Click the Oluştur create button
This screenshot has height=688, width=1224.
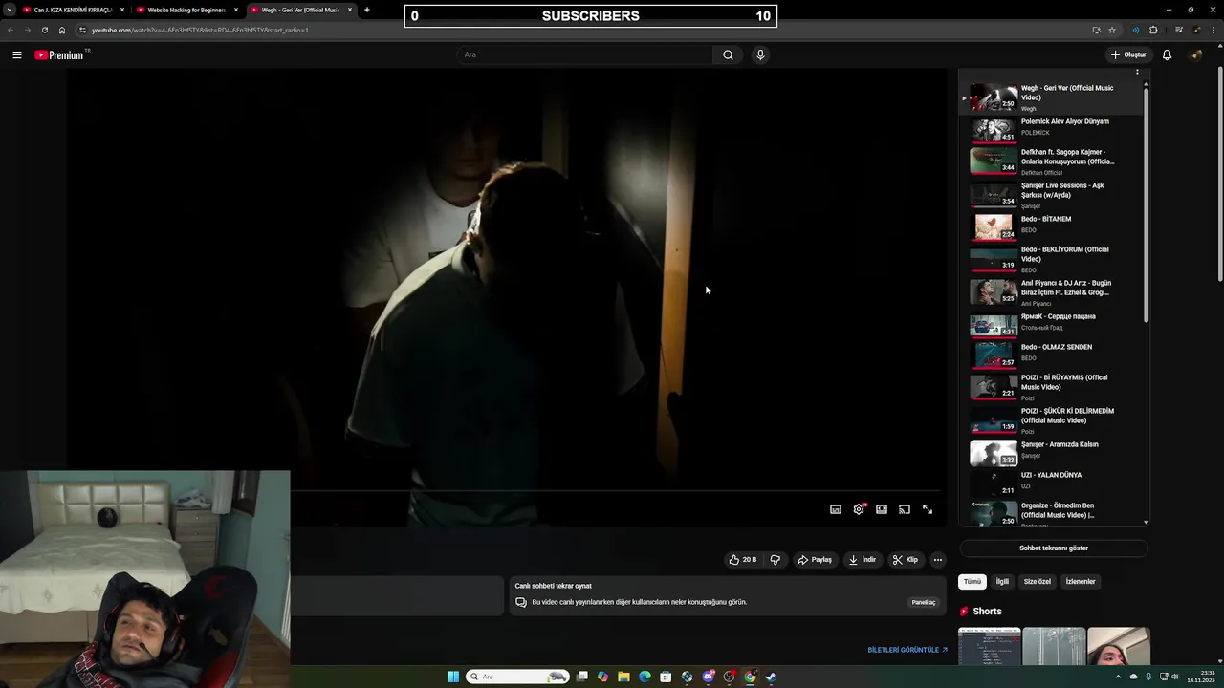[x=1128, y=54]
